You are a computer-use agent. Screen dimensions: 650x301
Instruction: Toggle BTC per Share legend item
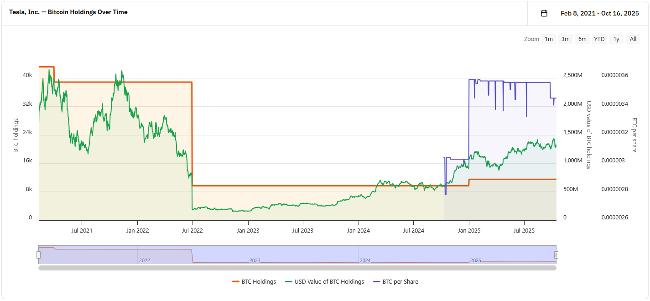point(395,282)
